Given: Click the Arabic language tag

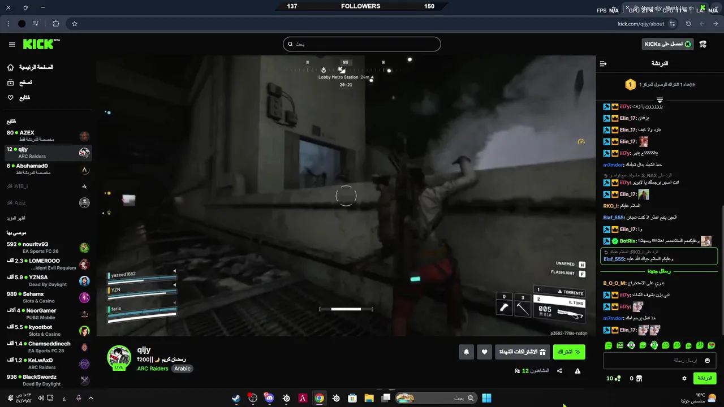Looking at the screenshot, I should pos(182,369).
